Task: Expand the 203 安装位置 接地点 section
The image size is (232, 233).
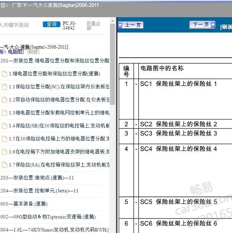Action: coord(37,178)
